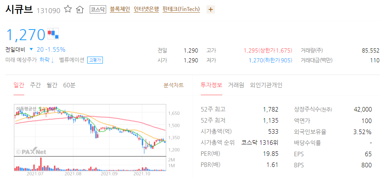
Task: Click the 2021.10 date label on chart axis
Action: coord(142,173)
